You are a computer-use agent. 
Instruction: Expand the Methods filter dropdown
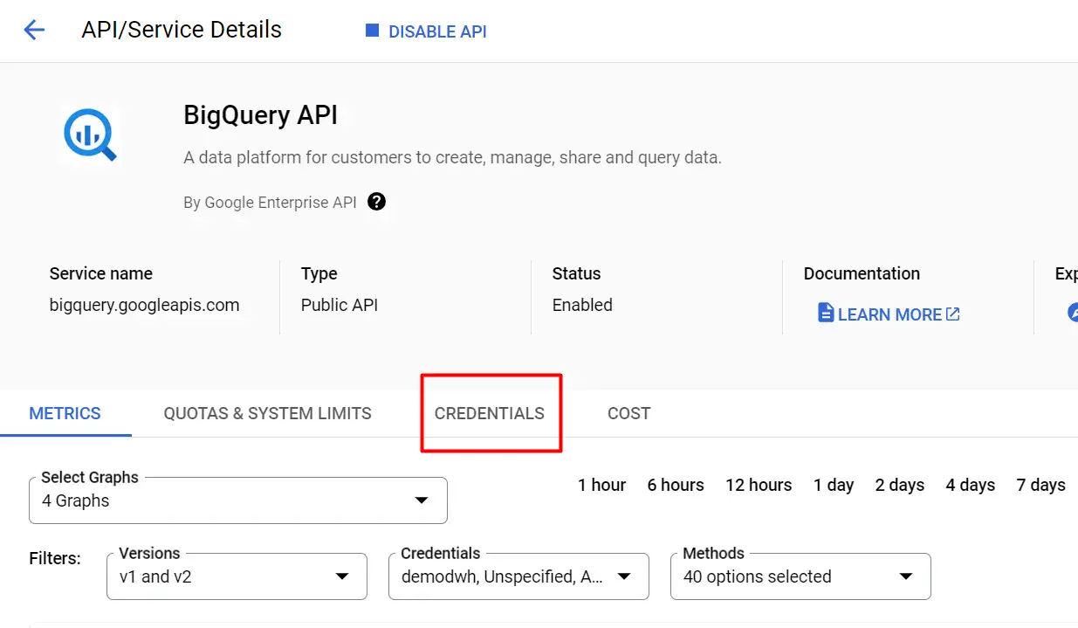pyautogui.click(x=800, y=576)
